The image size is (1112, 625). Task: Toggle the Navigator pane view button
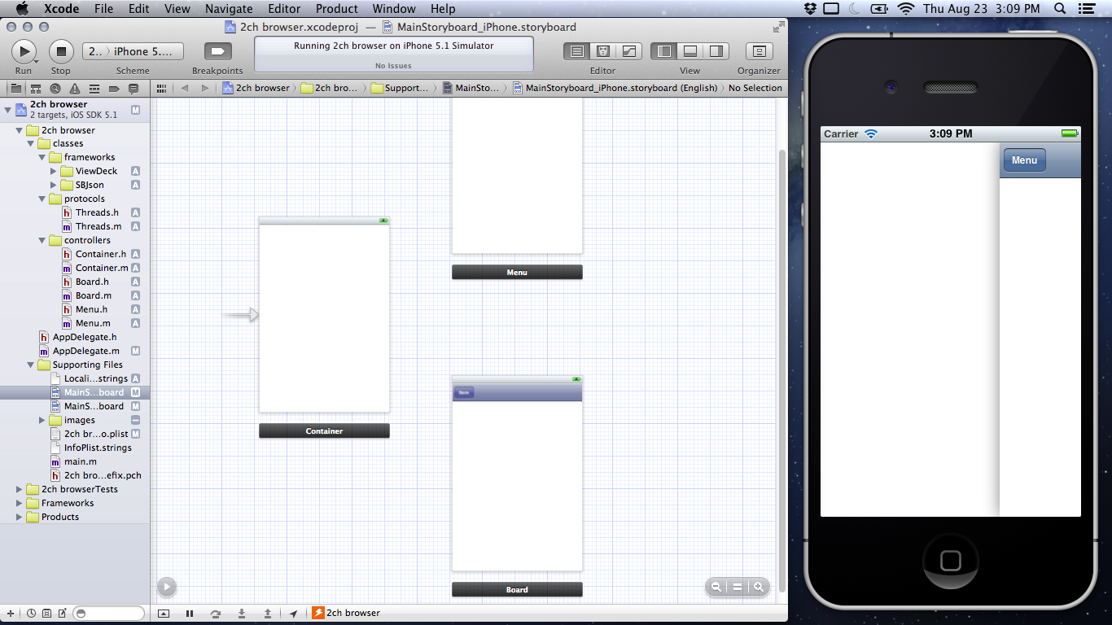(x=664, y=51)
